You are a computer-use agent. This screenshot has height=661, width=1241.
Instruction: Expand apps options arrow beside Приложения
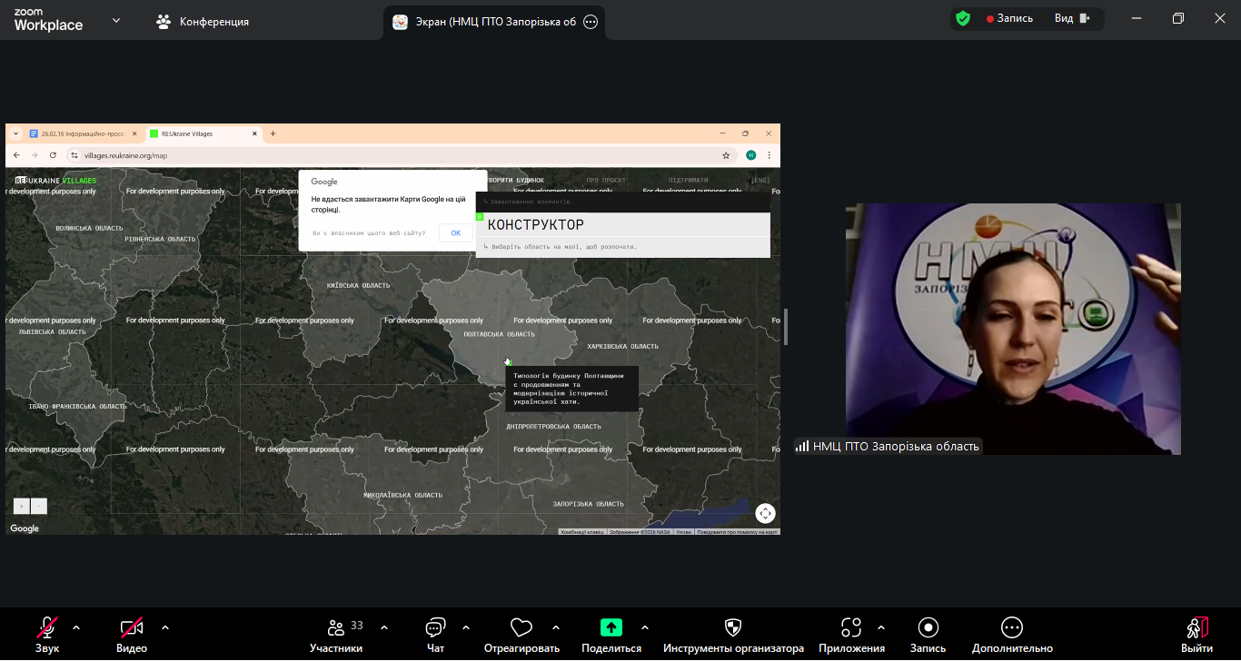point(880,627)
